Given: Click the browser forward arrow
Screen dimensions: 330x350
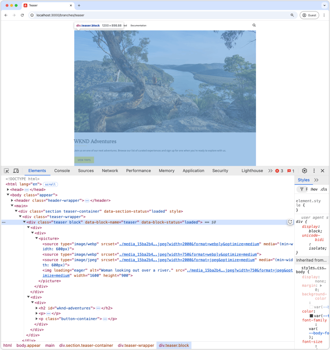Looking at the screenshot, I should coord(14,15).
